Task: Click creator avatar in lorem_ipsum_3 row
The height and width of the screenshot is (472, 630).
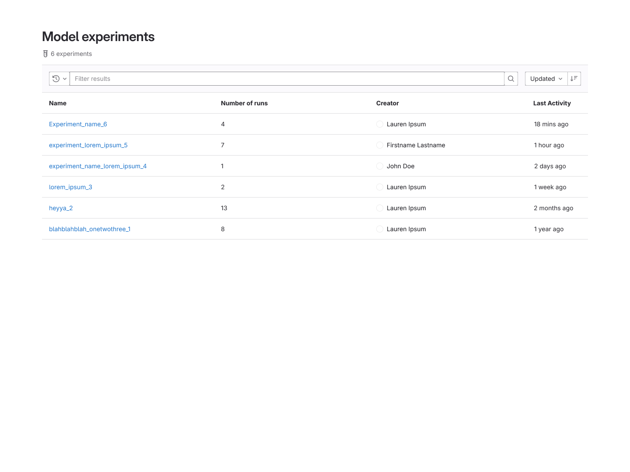Action: click(380, 187)
